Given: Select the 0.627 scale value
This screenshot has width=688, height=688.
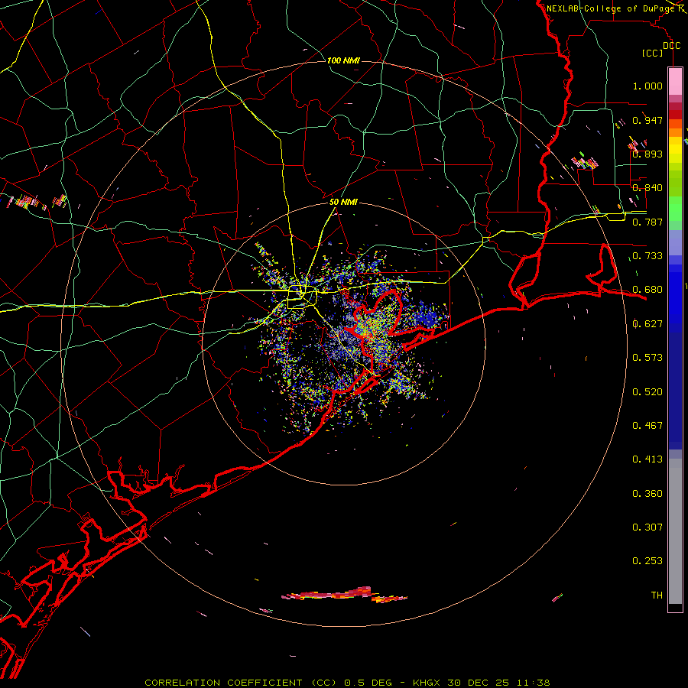Looking at the screenshot, I should pos(647,324).
